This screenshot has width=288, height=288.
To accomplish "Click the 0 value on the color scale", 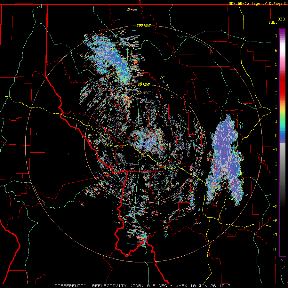I will click(x=276, y=136).
